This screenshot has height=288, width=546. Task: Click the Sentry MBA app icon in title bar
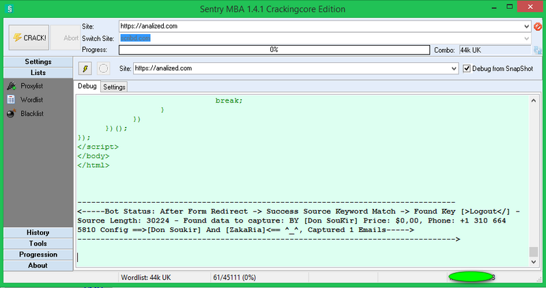[x=10, y=9]
